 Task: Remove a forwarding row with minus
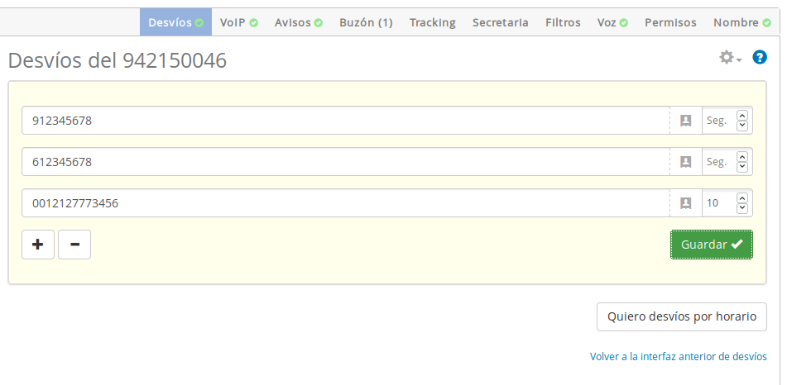[74, 245]
